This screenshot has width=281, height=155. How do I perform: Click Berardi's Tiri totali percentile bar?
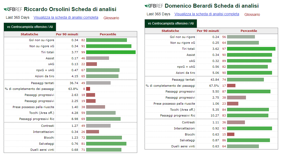pos(251,49)
